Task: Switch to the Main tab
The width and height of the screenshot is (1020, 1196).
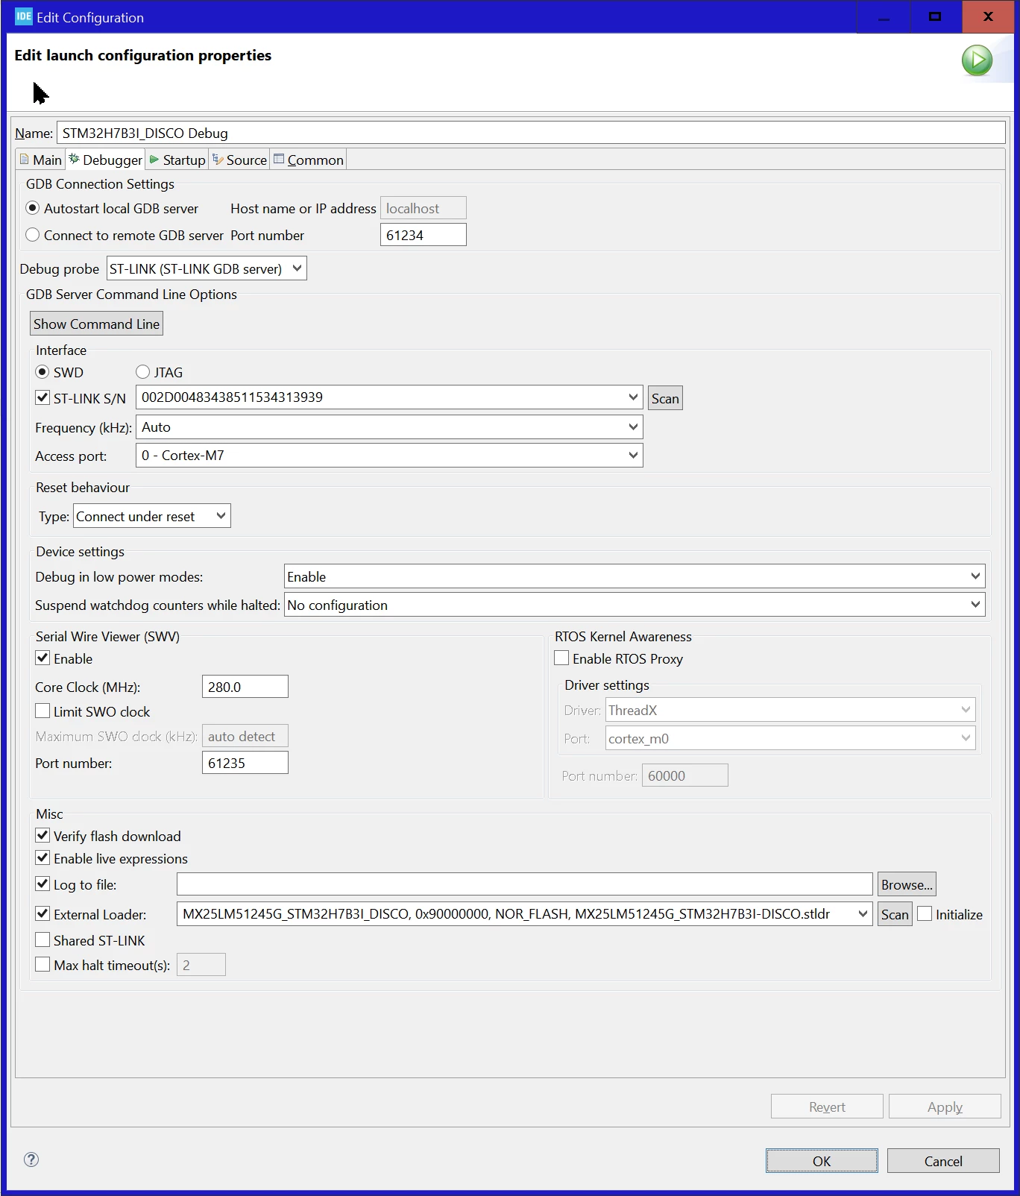Action: pos(41,160)
